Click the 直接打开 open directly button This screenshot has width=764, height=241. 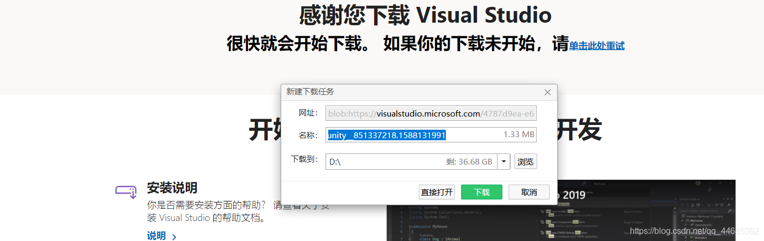[437, 192]
